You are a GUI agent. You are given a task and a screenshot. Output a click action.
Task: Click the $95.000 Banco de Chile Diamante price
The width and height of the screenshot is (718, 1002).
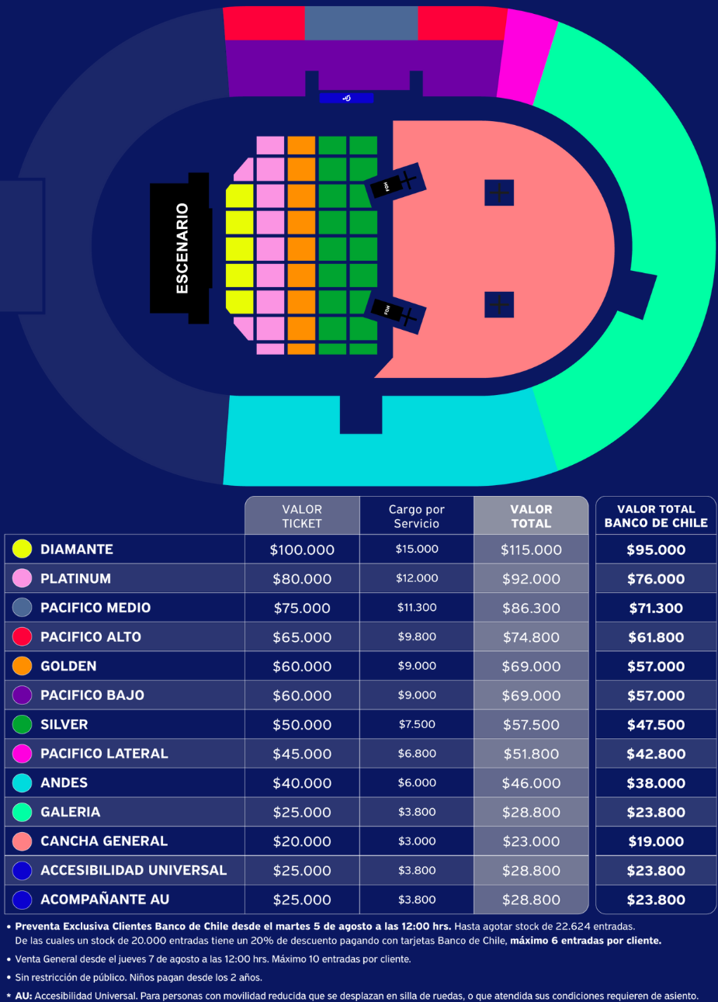point(656,550)
